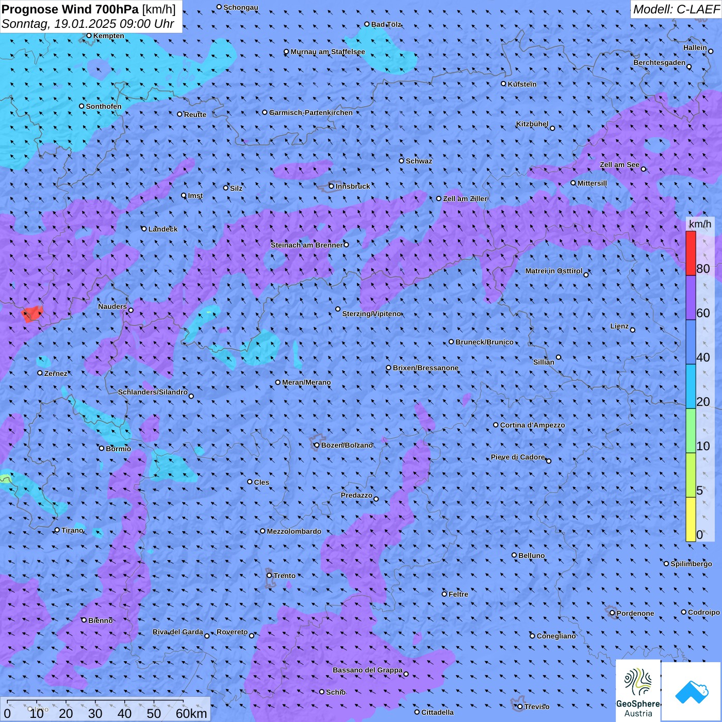Click the cyan 20 km/h legend swatch
The image size is (722, 722).
pos(691,386)
